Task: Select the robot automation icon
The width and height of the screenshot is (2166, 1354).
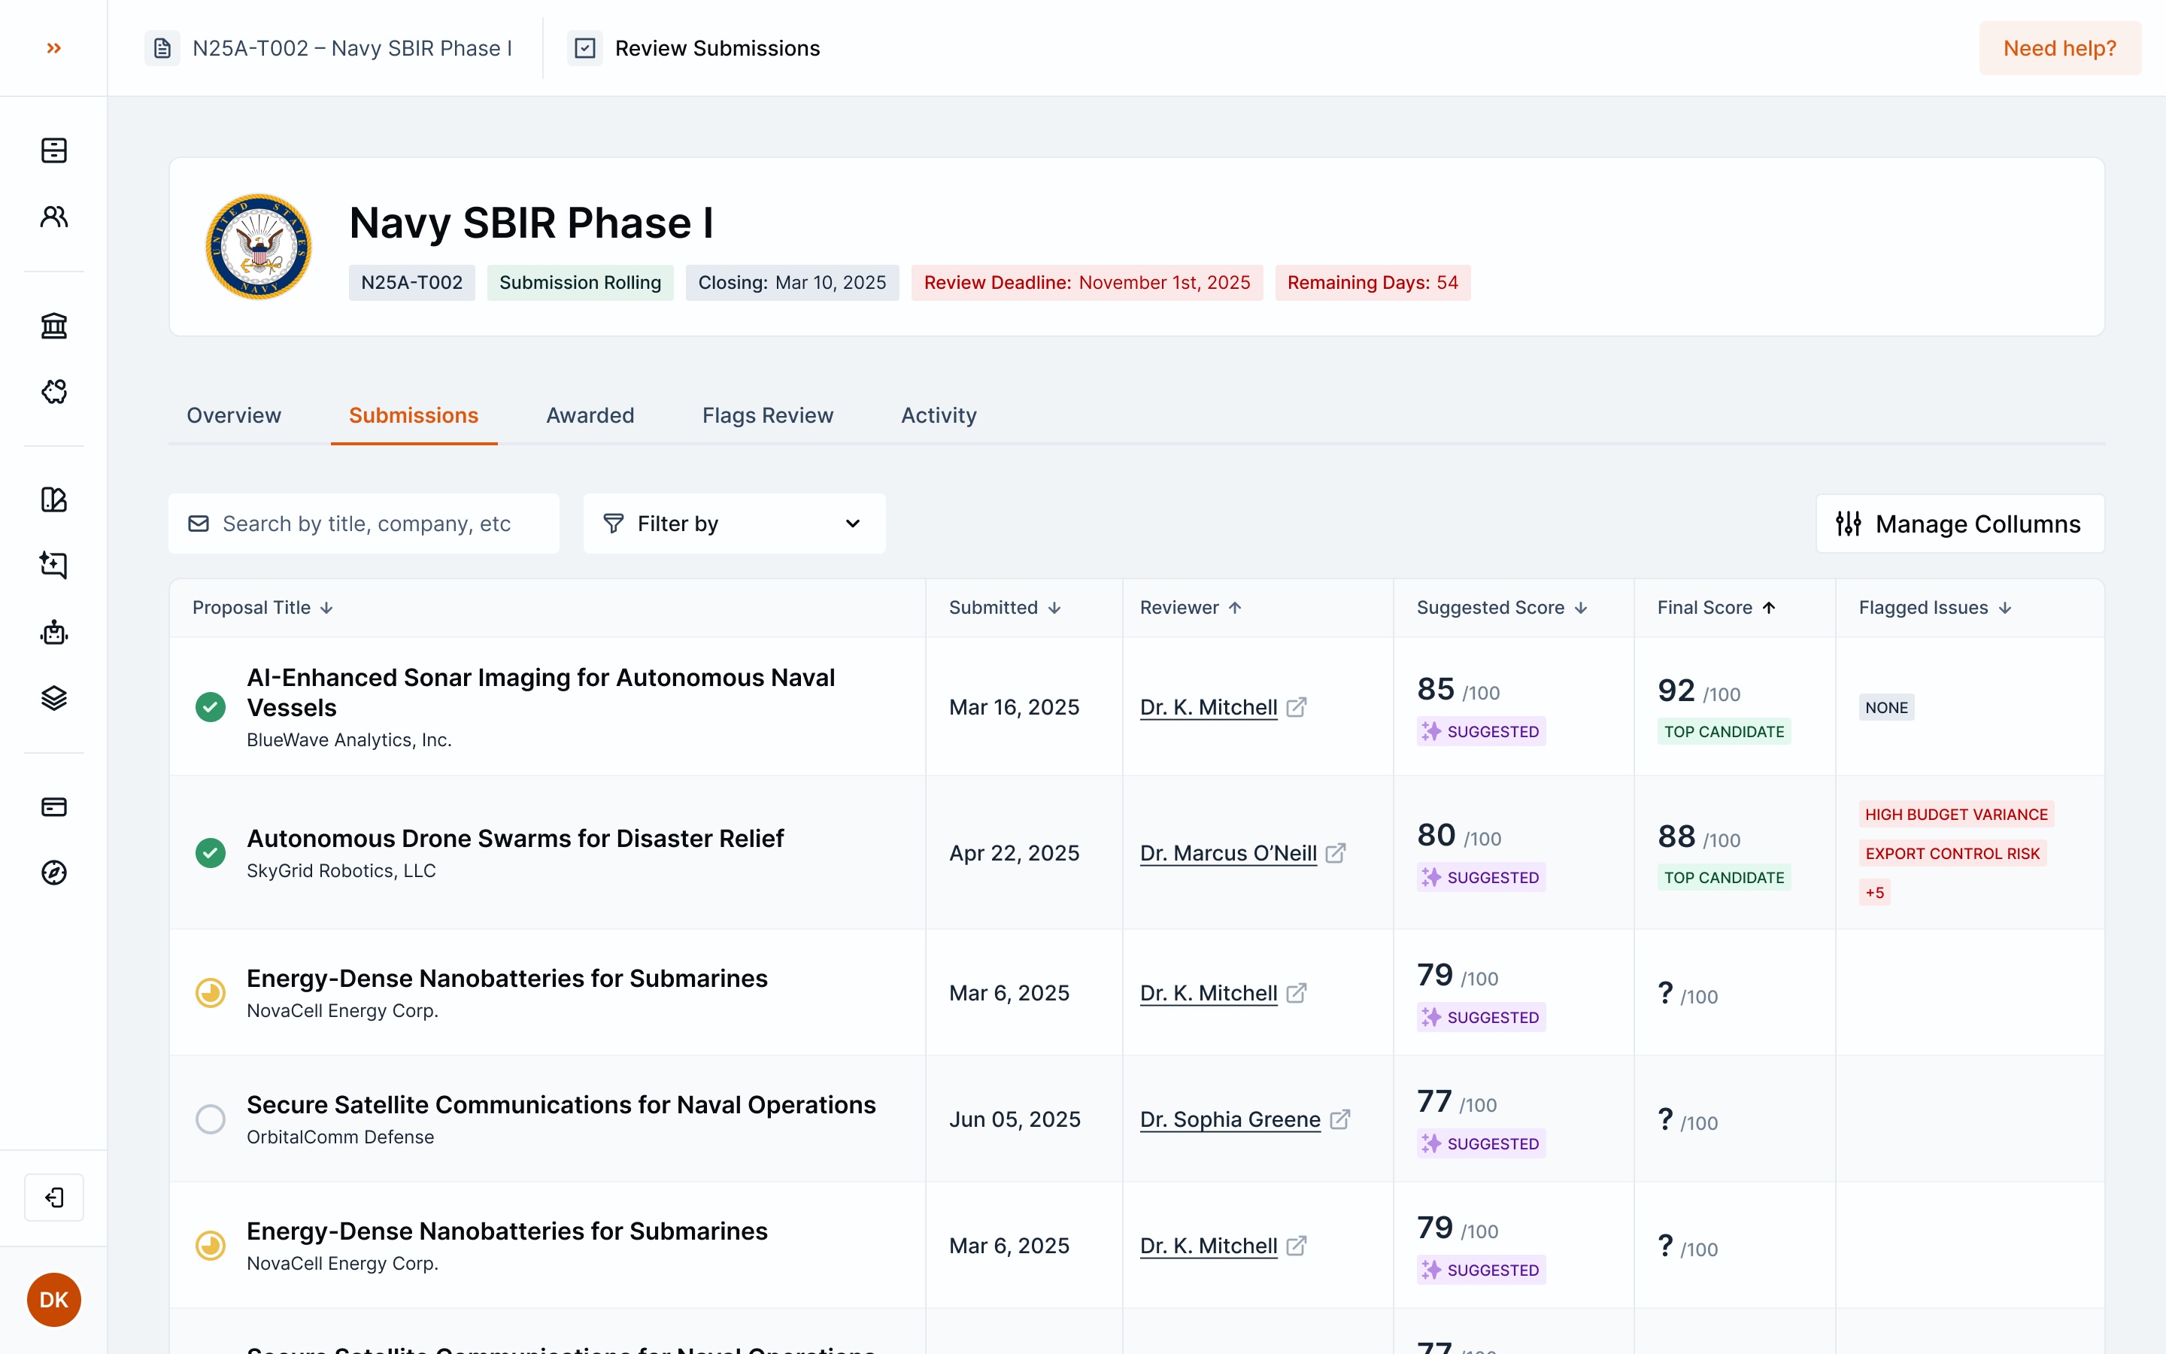Action: coord(53,631)
